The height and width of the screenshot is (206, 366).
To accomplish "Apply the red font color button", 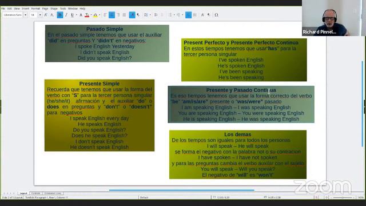I will [x=87, y=15].
